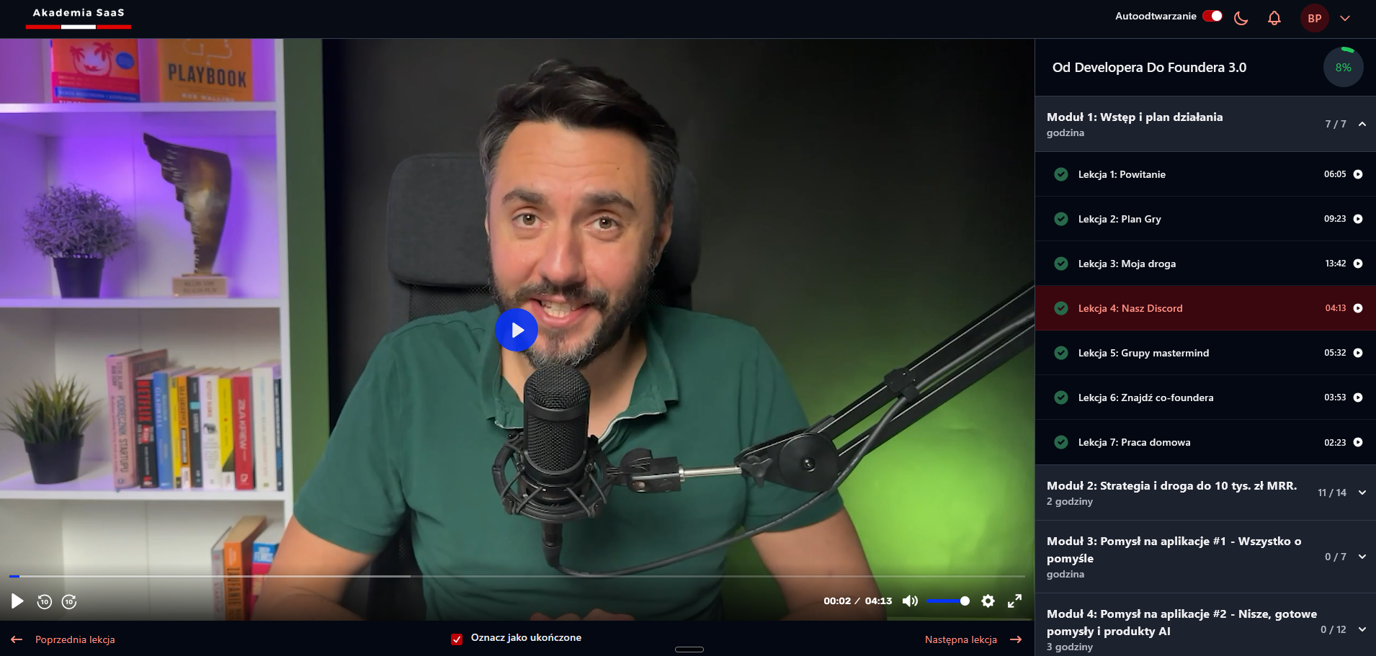Click completed checkmark for Lekcja 7: Praca domowa
Screen dimensions: 1376x656
point(1061,442)
